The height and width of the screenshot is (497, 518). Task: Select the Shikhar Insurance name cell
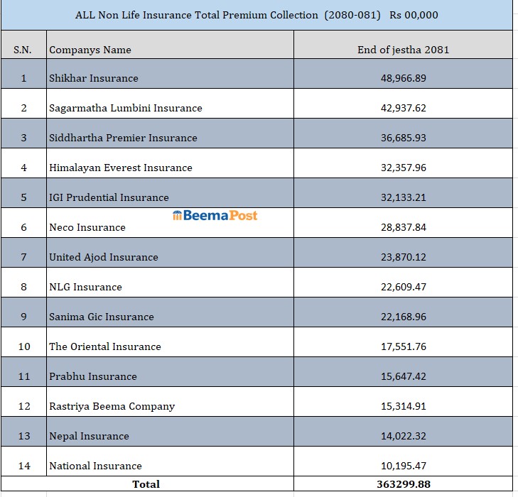[x=94, y=78]
